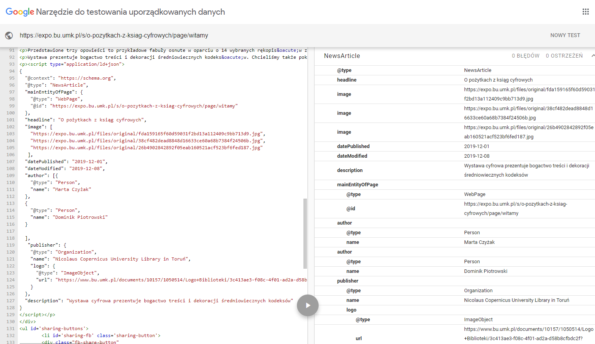Click the "headline" line in source code
The image size is (595, 344).
tap(86, 120)
